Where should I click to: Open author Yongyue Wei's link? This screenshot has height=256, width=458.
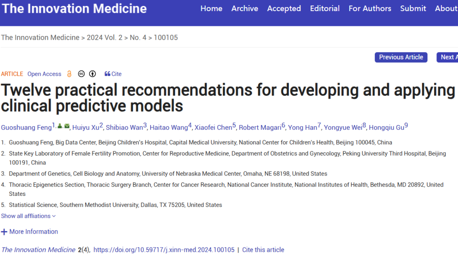(x=343, y=128)
